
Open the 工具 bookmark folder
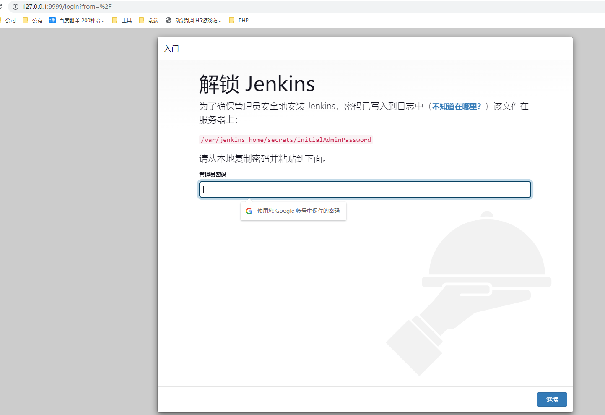click(x=122, y=20)
